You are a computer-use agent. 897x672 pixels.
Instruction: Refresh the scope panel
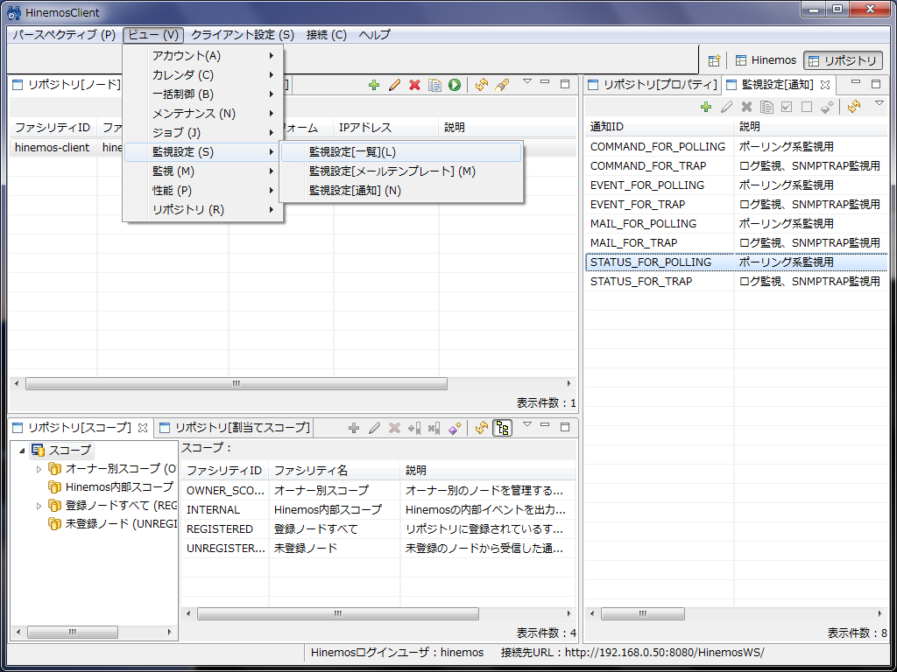(x=482, y=428)
